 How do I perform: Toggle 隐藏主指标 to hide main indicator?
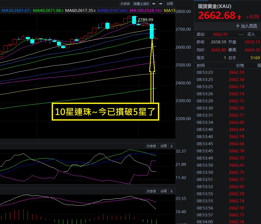click(x=141, y=4)
